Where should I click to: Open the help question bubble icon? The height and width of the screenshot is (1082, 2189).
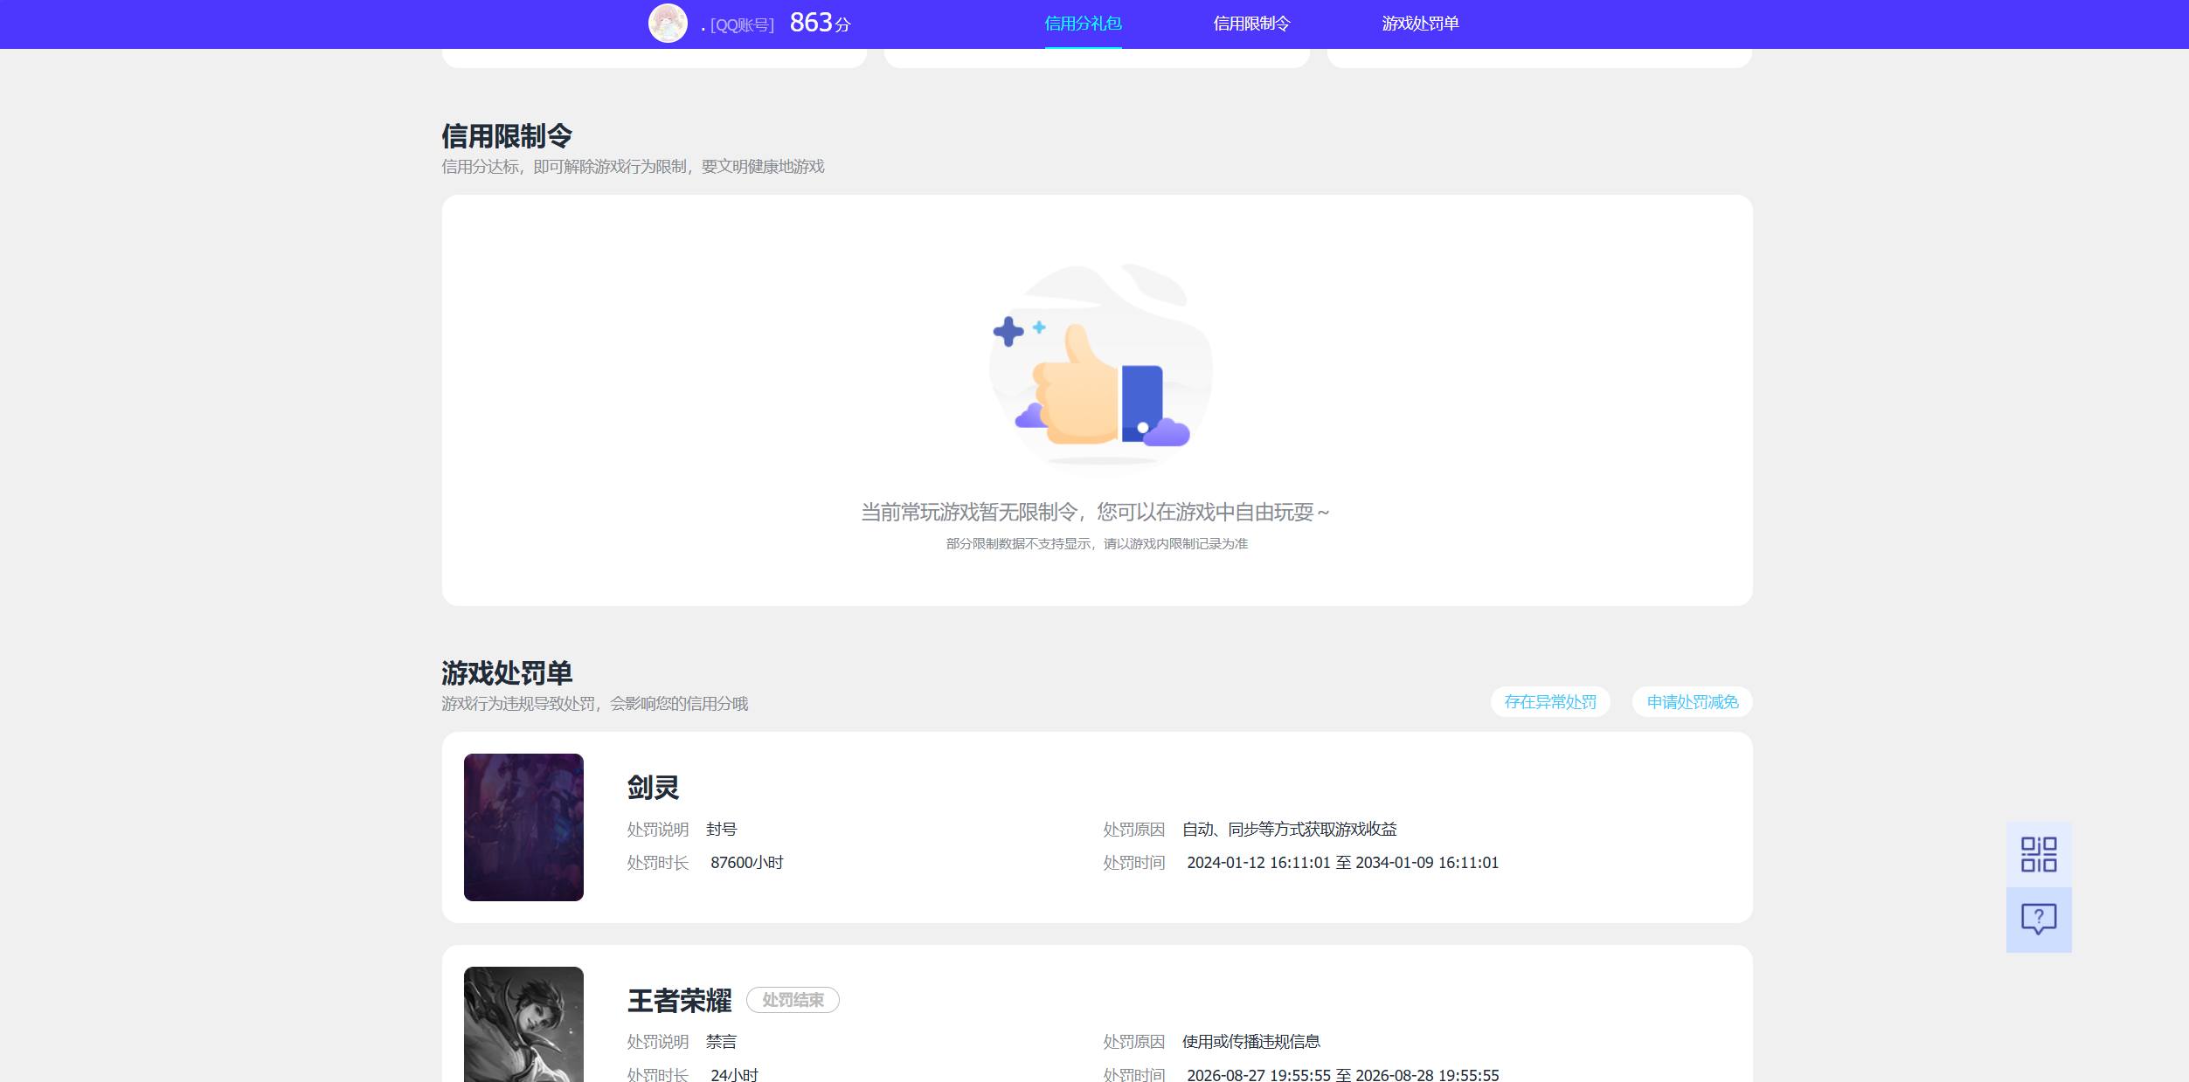pyautogui.click(x=2039, y=920)
